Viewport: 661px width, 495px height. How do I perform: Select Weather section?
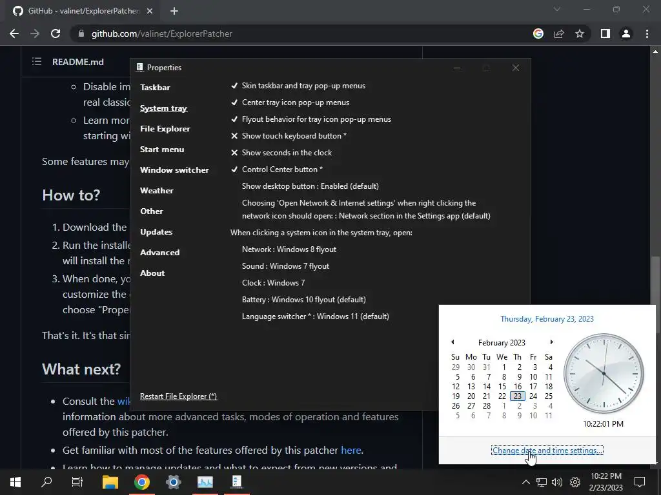[156, 191]
